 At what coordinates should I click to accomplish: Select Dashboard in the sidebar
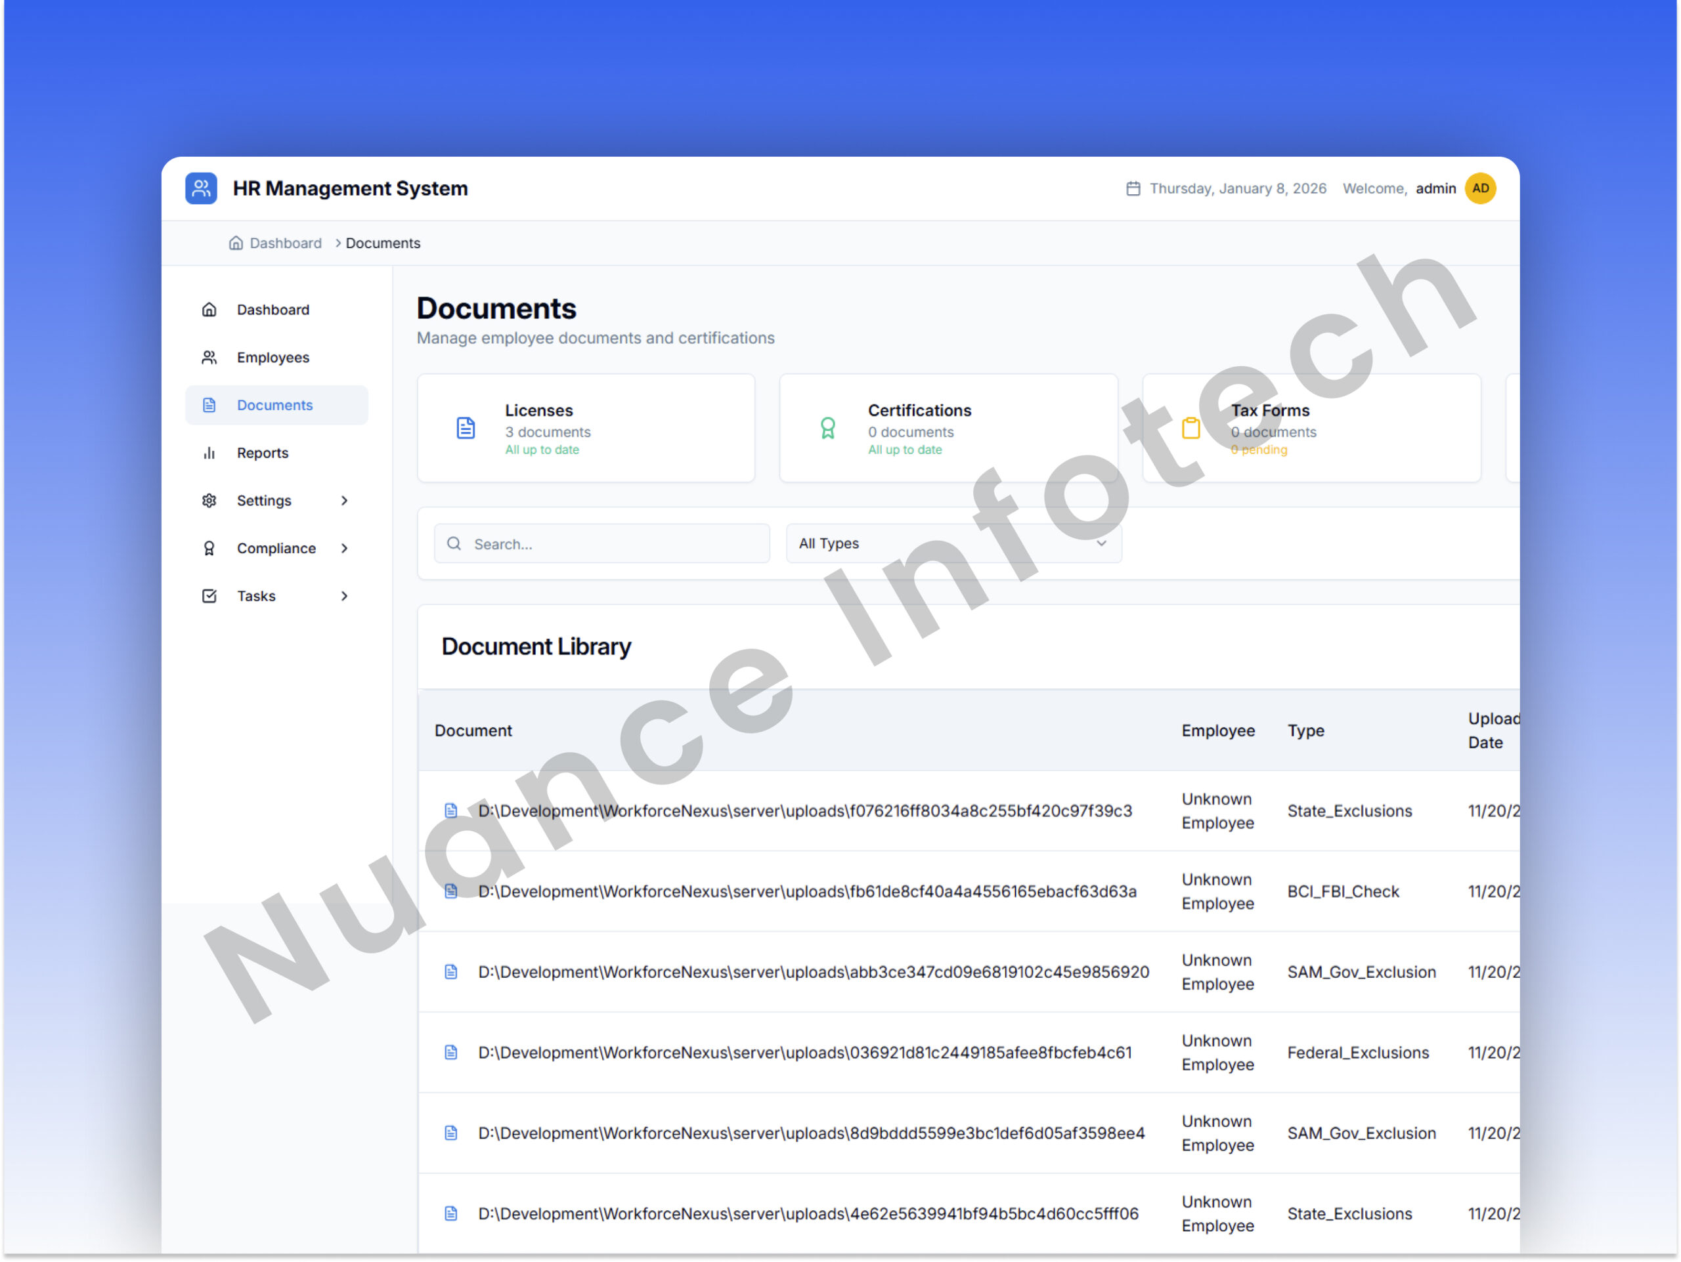pos(273,310)
